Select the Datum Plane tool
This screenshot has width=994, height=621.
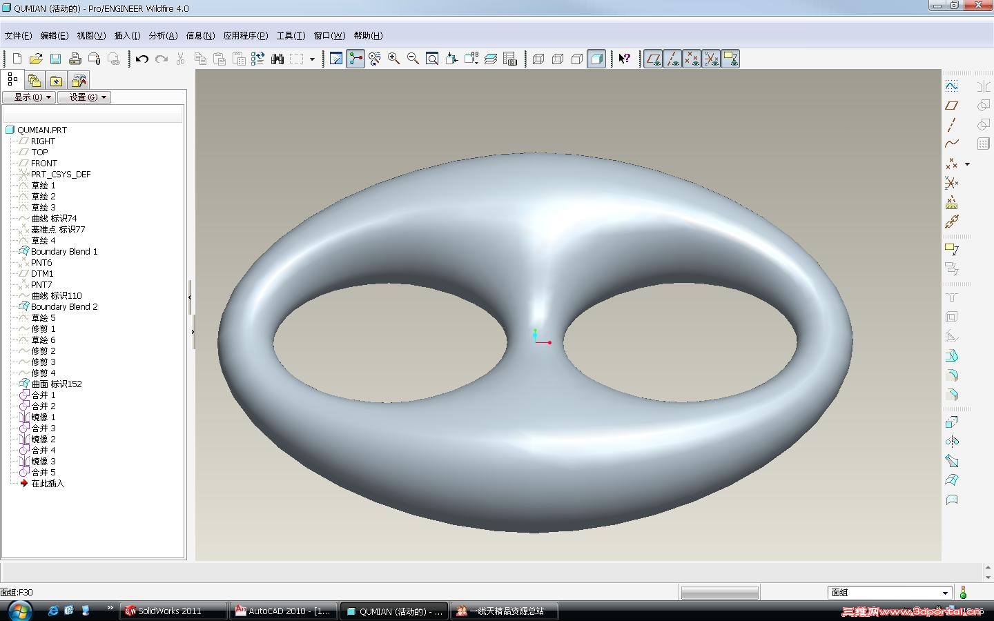(952, 106)
